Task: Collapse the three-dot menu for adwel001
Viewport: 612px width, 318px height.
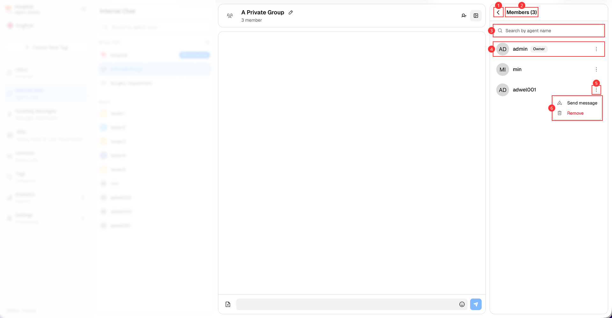Action: pos(596,90)
